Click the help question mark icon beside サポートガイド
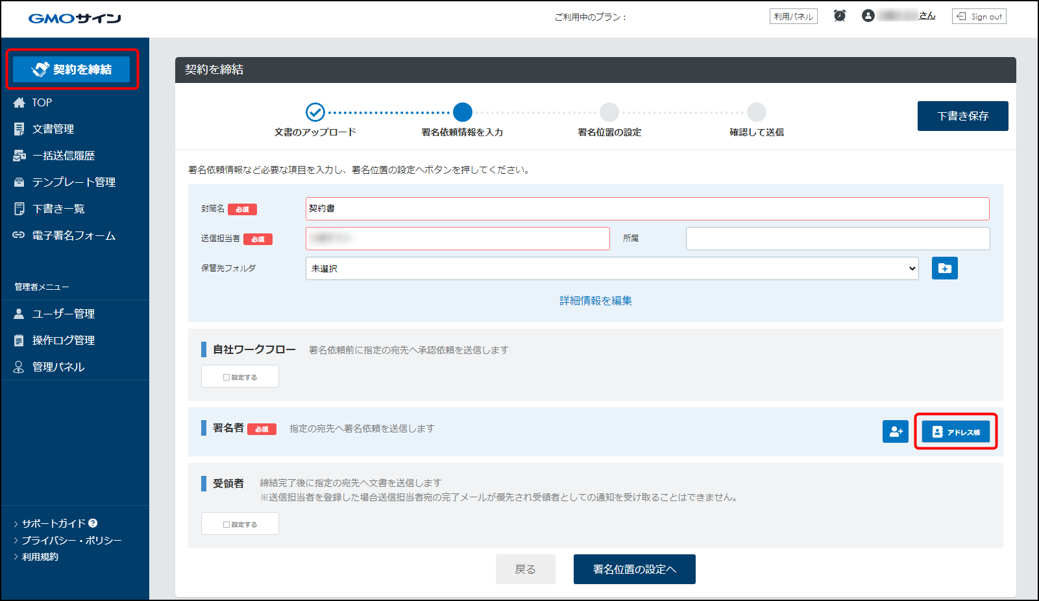 (x=93, y=523)
